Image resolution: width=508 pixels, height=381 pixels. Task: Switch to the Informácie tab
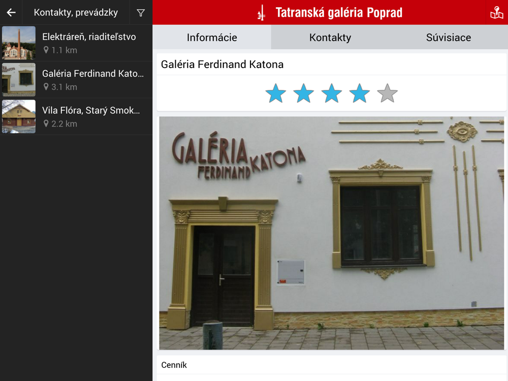pos(212,37)
